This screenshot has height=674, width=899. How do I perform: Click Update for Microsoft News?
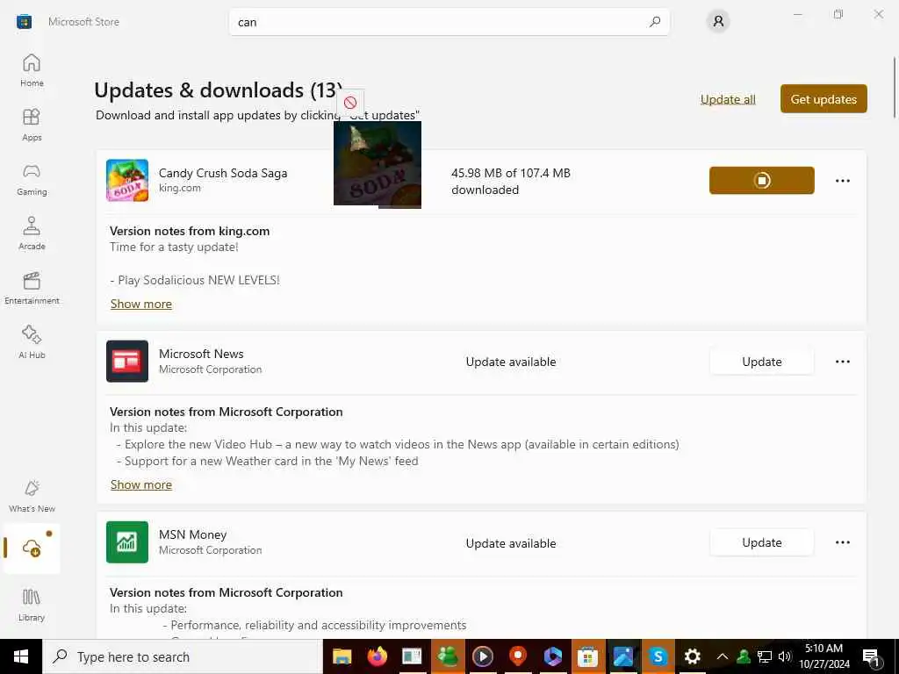761,362
